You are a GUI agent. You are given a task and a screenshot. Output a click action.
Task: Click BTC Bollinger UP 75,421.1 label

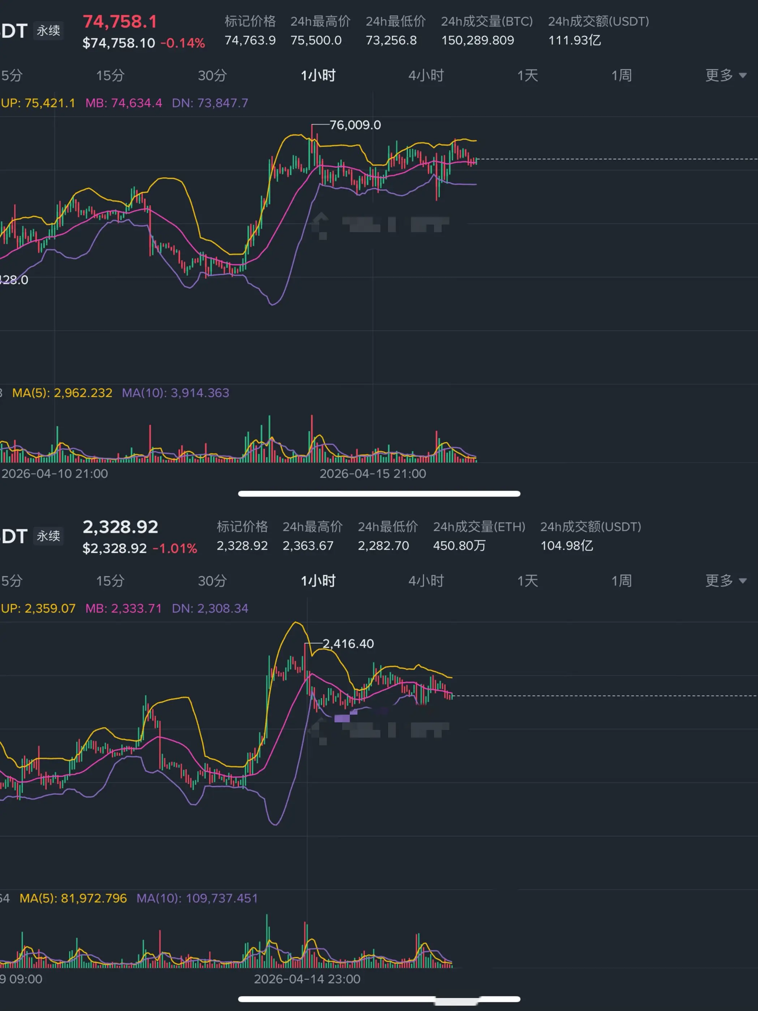click(x=38, y=103)
